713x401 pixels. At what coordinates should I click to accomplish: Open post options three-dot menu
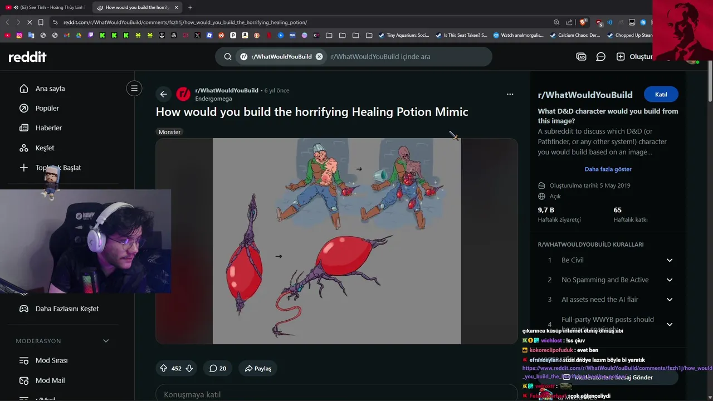510,94
